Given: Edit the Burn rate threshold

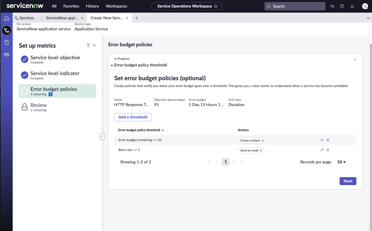Looking at the screenshot, I should [x=322, y=150].
